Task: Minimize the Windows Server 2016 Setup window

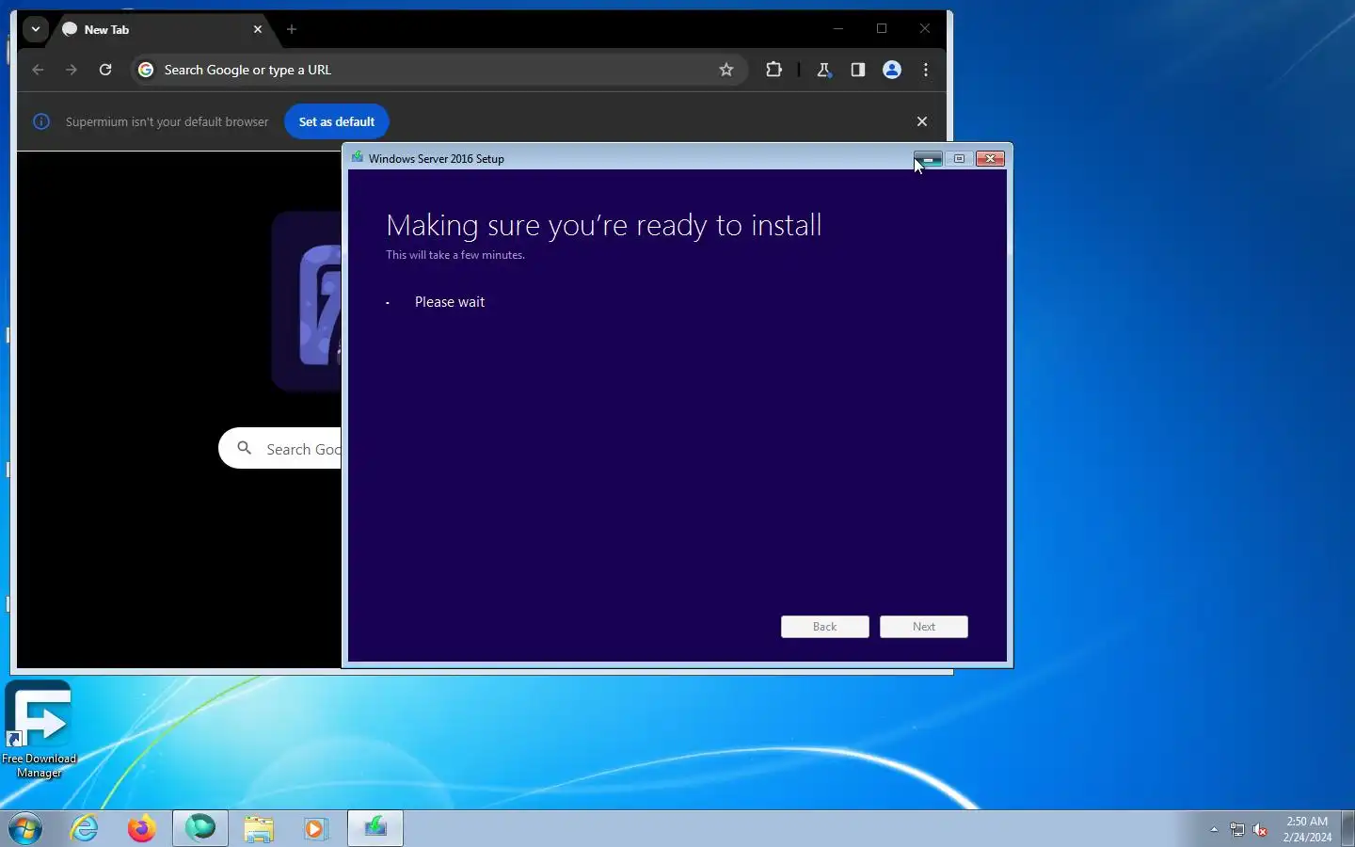Action: [928, 159]
